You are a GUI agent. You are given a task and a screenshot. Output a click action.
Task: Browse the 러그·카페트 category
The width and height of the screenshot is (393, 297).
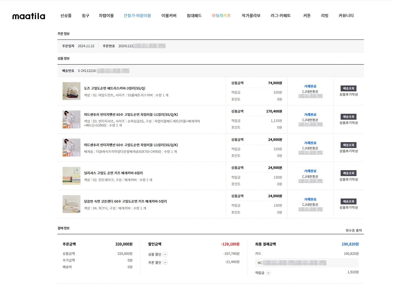[281, 16]
